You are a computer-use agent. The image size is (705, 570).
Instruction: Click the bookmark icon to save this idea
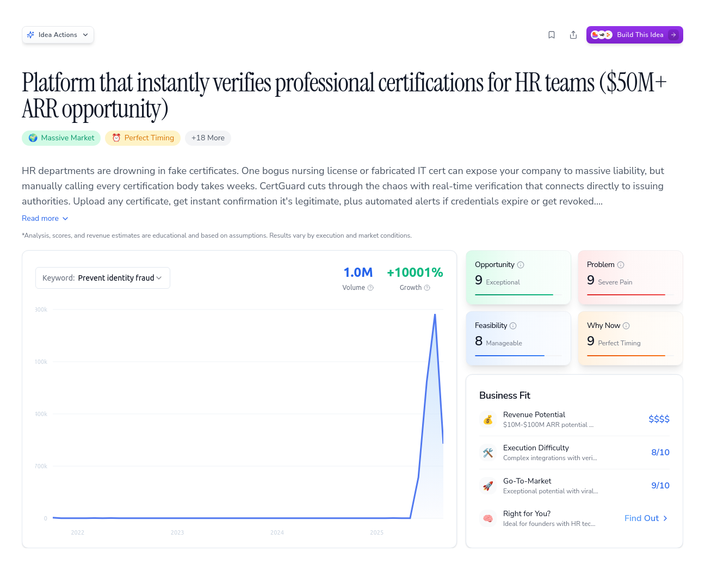(552, 34)
